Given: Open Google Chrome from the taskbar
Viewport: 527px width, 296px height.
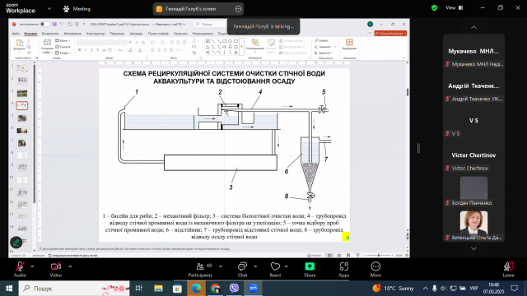Looking at the screenshot, I should [x=215, y=289].
